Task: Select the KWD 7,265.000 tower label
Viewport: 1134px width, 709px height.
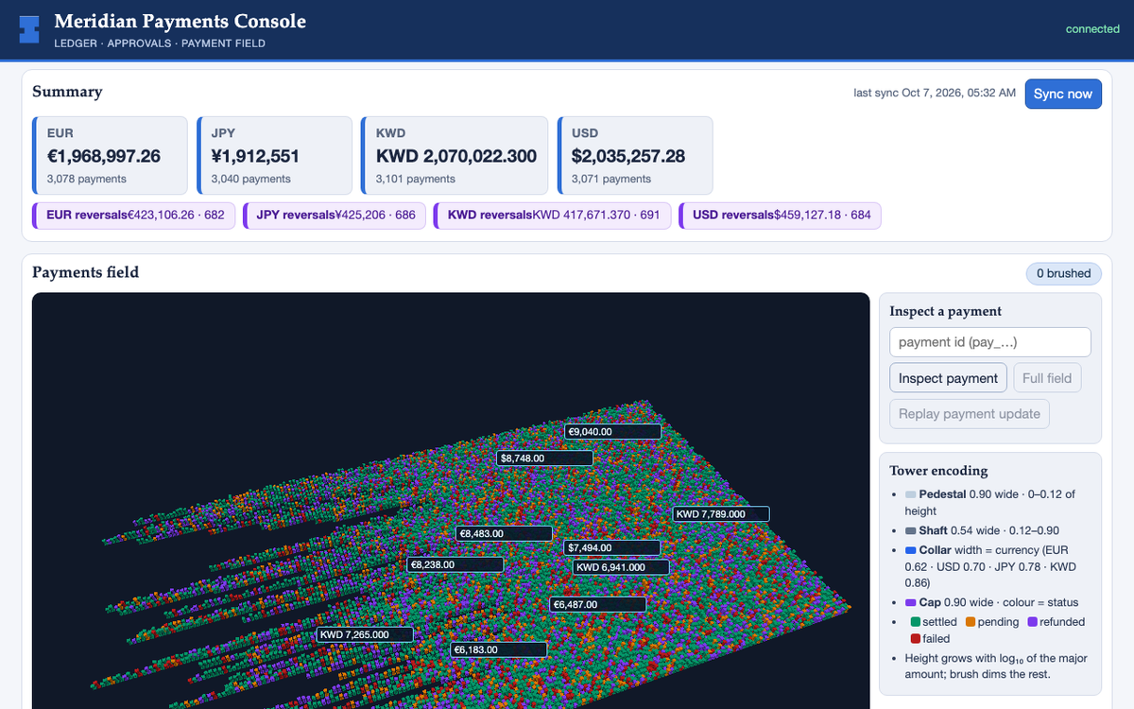Action: click(x=365, y=635)
